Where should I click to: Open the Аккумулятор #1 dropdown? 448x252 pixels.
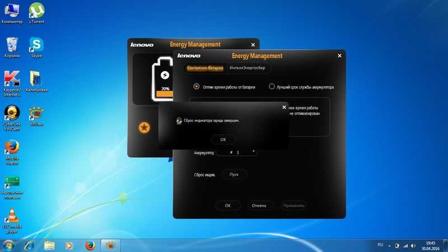click(237, 152)
